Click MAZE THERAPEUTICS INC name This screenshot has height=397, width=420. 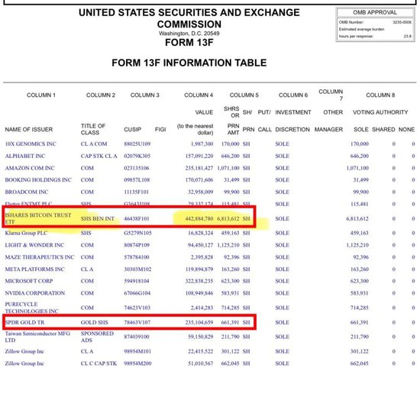click(x=40, y=257)
